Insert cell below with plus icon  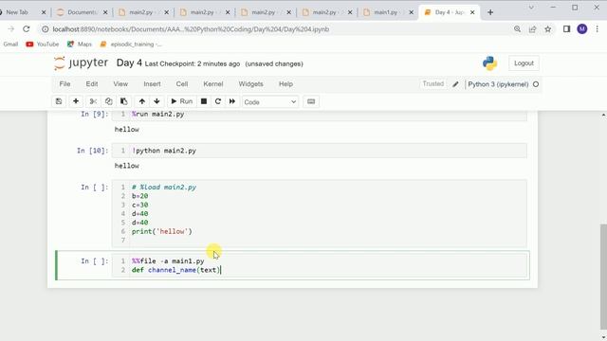coord(76,101)
